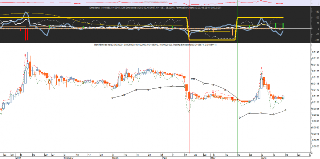
Task: Click the 22 date tick on time axis
Action: coord(195,155)
